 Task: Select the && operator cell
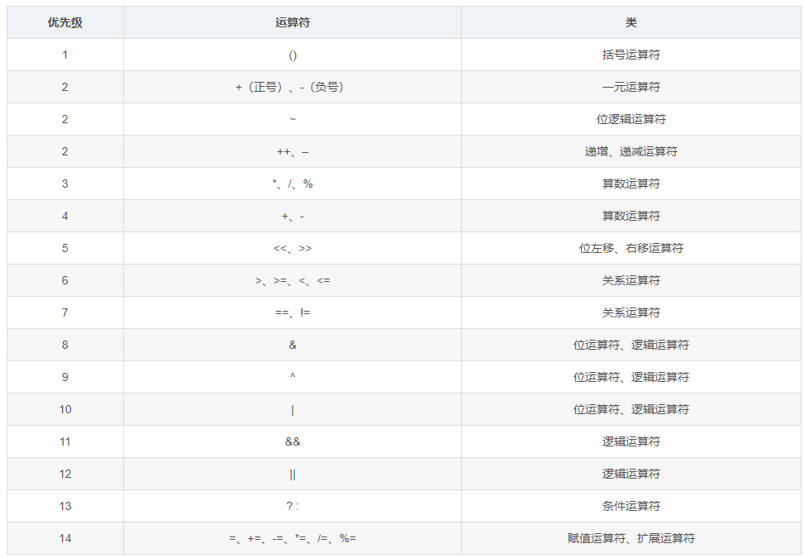(x=293, y=441)
